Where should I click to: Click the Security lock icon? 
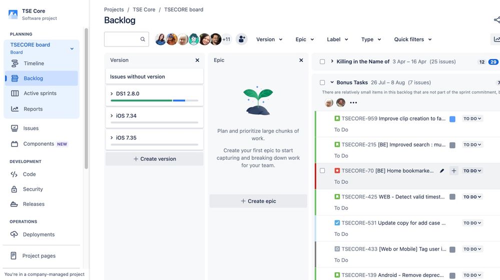pyautogui.click(x=14, y=189)
